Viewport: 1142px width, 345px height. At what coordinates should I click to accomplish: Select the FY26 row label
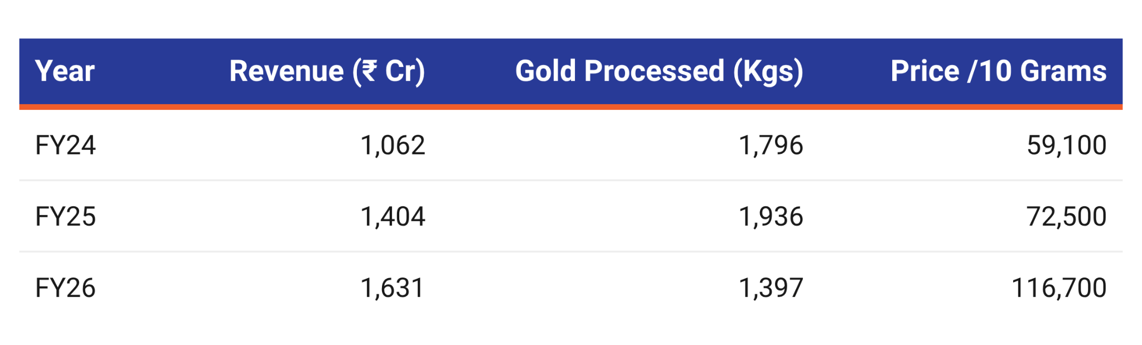(65, 288)
